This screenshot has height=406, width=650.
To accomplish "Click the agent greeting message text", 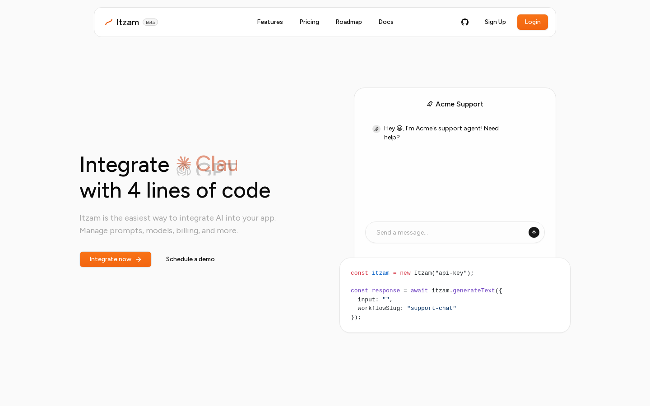I will point(441,133).
